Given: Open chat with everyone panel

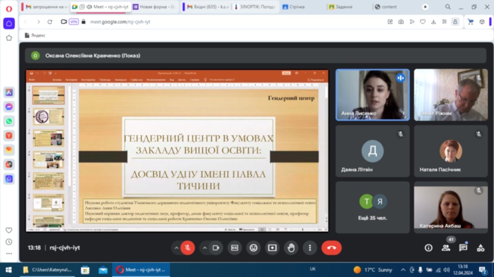Looking at the screenshot, I should [x=463, y=247].
